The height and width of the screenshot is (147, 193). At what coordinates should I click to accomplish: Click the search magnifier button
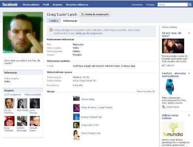190,5
